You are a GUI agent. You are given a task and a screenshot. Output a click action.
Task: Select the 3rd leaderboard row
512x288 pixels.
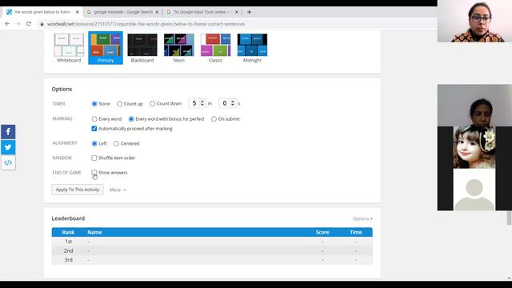[x=212, y=260]
